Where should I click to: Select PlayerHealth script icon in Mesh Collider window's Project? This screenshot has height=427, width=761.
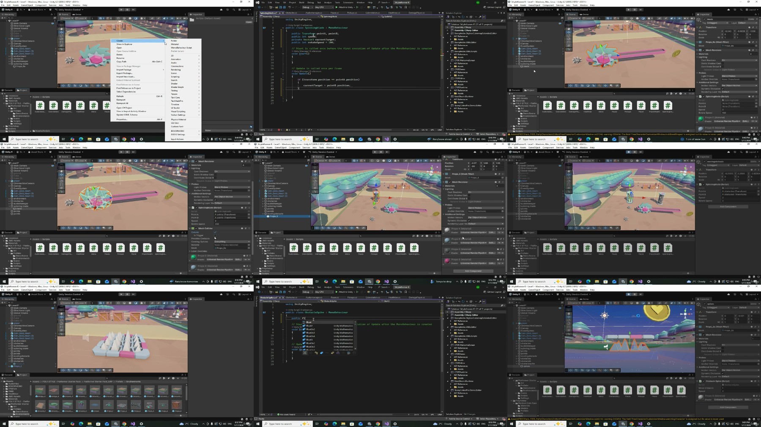tap(147, 247)
